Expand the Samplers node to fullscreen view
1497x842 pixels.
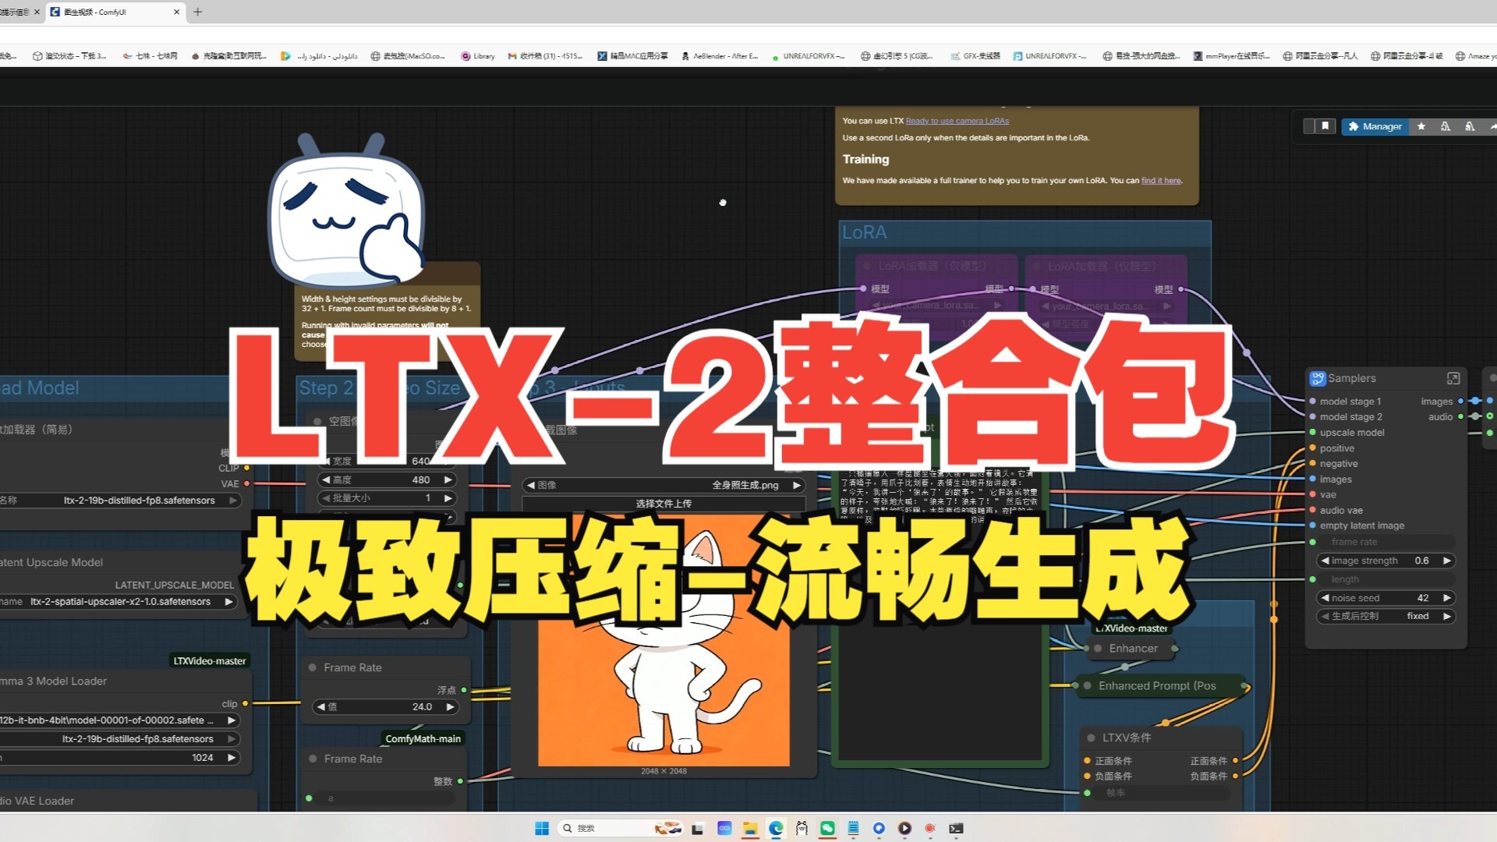(1453, 378)
